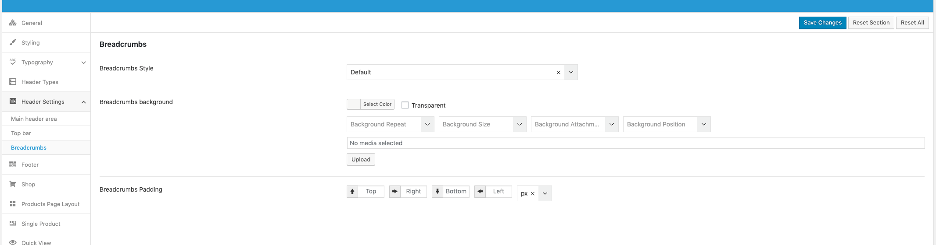Click the Footer section icon
936x245 pixels.
(13, 164)
